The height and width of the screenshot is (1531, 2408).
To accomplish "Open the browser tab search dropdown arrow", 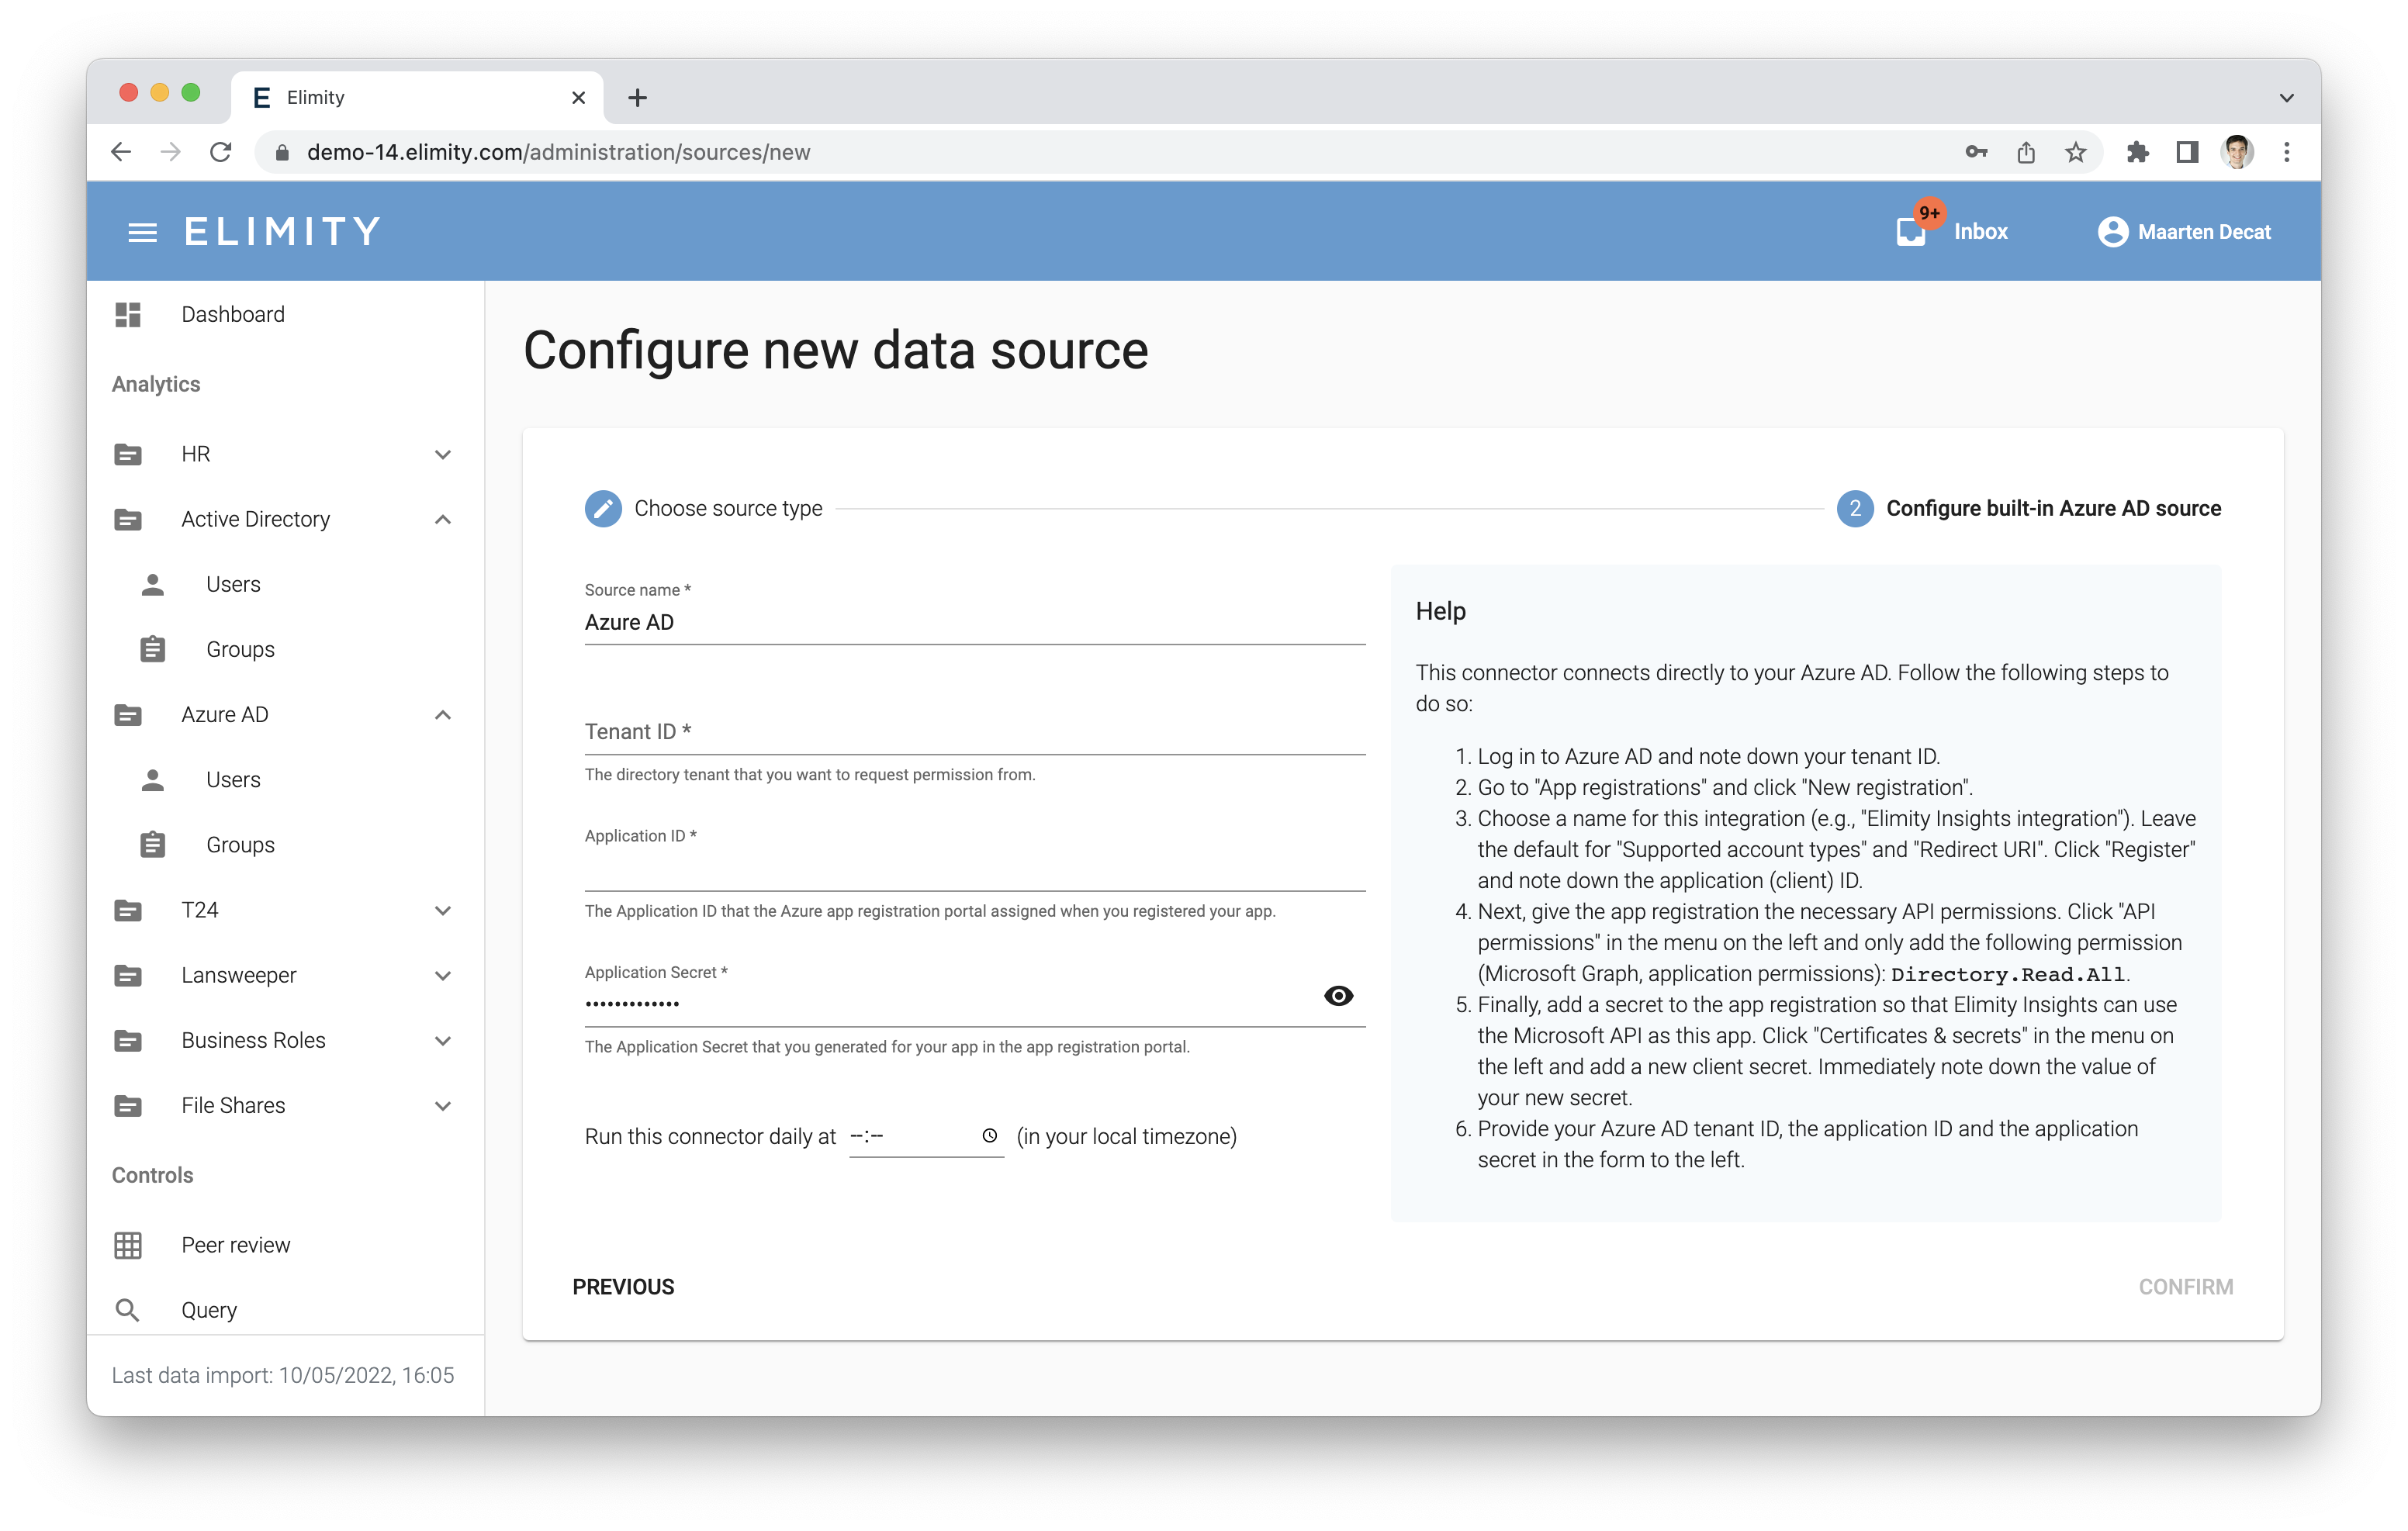I will (x=2287, y=97).
